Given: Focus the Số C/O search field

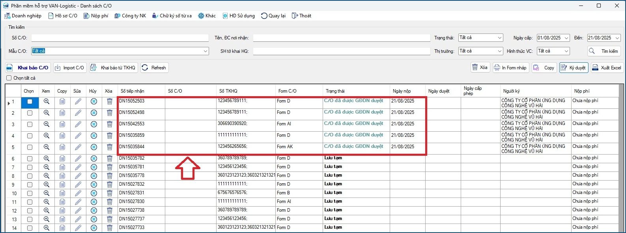Looking at the screenshot, I should point(120,38).
